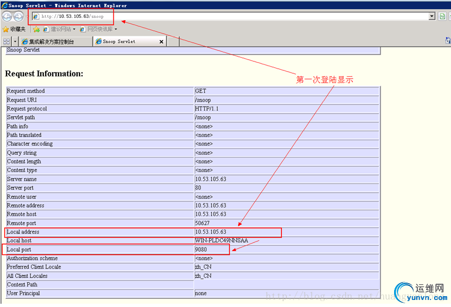Open a new blank tab
The image size is (451, 307).
coord(173,42)
